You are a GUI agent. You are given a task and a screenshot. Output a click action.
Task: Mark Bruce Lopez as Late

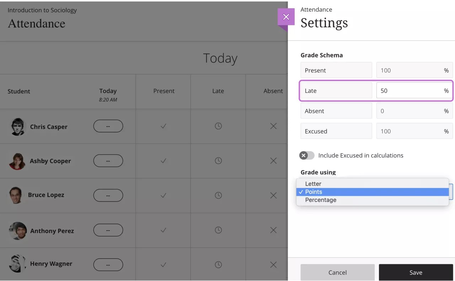[x=218, y=195]
